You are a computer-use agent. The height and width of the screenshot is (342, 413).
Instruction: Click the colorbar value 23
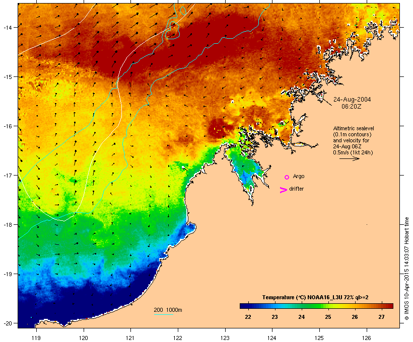coord(274,317)
